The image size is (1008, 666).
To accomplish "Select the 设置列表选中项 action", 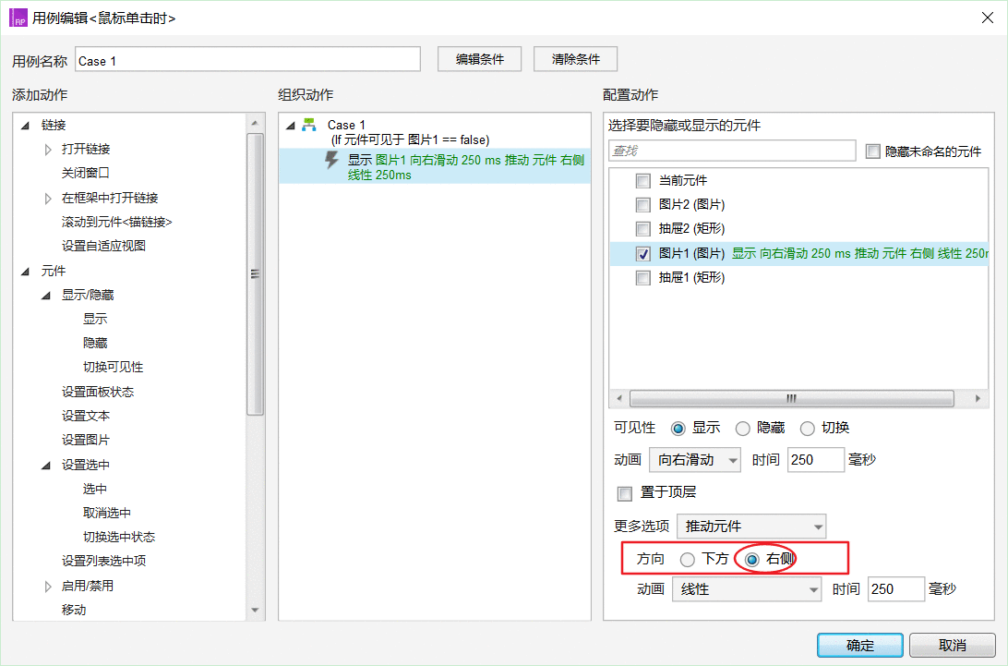I will (103, 561).
